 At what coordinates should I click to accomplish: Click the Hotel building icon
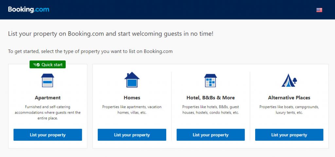click(x=210, y=80)
